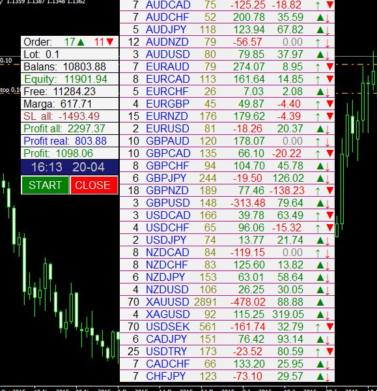
Task: Select the XAGUSD symbol name
Action: (x=168, y=314)
